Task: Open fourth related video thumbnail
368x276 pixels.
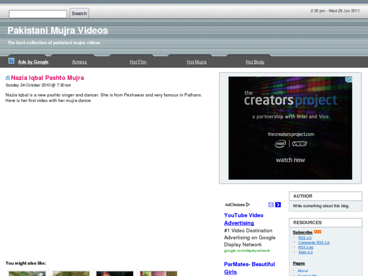Action: 158,273
